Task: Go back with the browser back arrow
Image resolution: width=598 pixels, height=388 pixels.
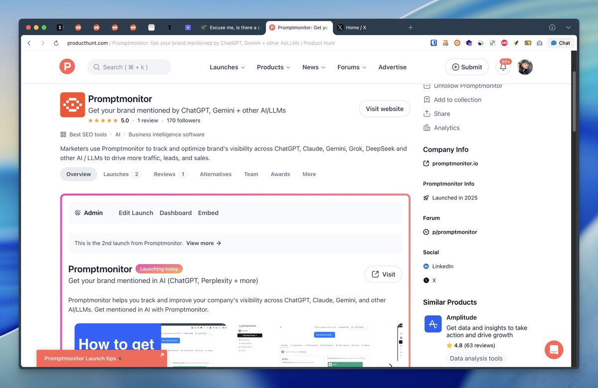Action: [x=29, y=43]
